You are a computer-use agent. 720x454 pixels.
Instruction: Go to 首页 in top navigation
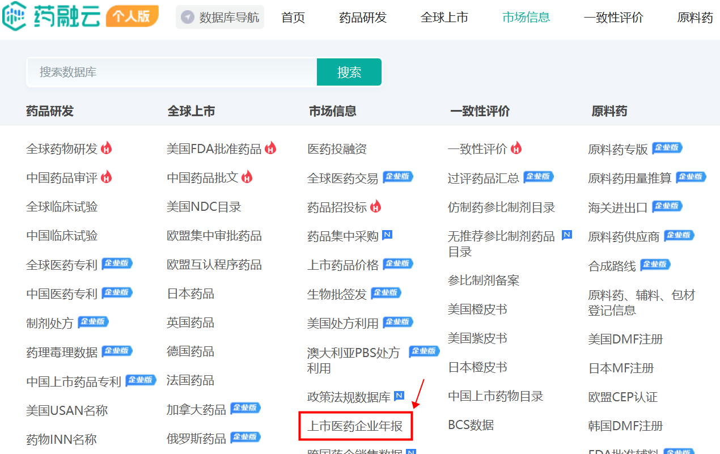[293, 18]
